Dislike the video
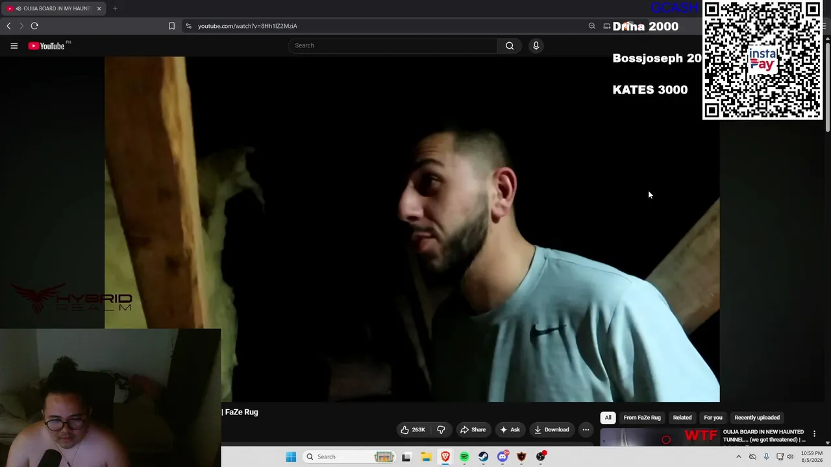This screenshot has height=467, width=831. click(x=441, y=429)
